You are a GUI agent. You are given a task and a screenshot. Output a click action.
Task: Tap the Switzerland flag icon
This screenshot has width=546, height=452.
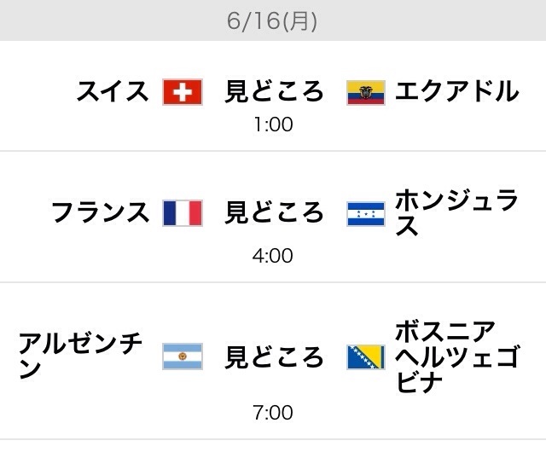pos(182,91)
